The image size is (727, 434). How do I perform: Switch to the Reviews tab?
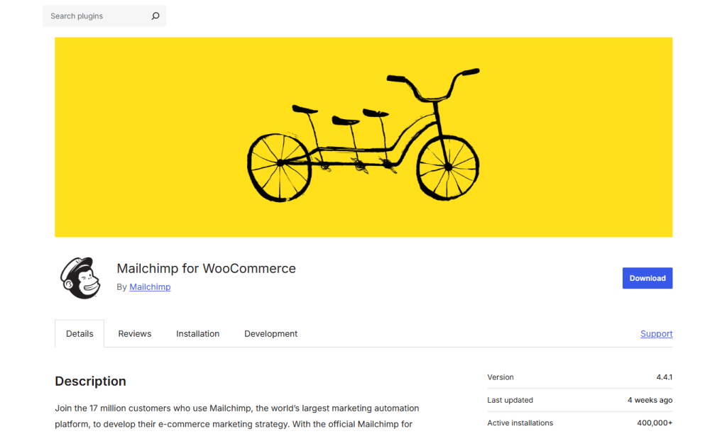click(134, 333)
